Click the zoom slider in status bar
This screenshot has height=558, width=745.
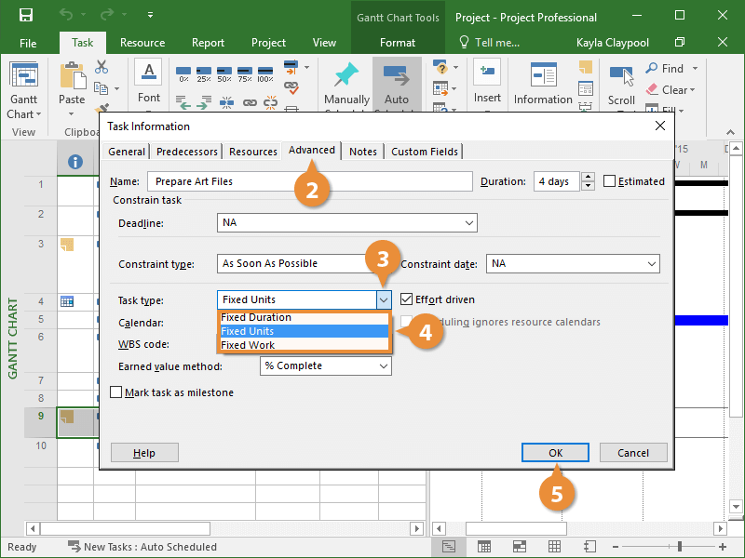tap(680, 547)
